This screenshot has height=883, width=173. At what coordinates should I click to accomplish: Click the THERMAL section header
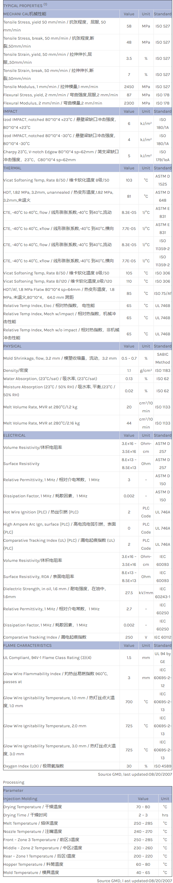click(x=12, y=168)
